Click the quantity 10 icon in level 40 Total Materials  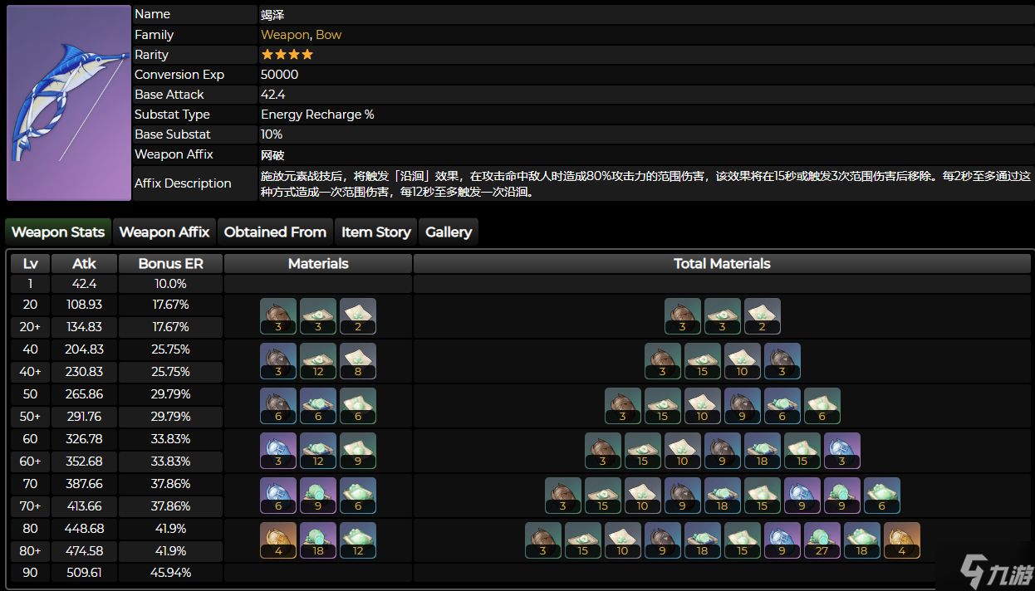(x=743, y=361)
